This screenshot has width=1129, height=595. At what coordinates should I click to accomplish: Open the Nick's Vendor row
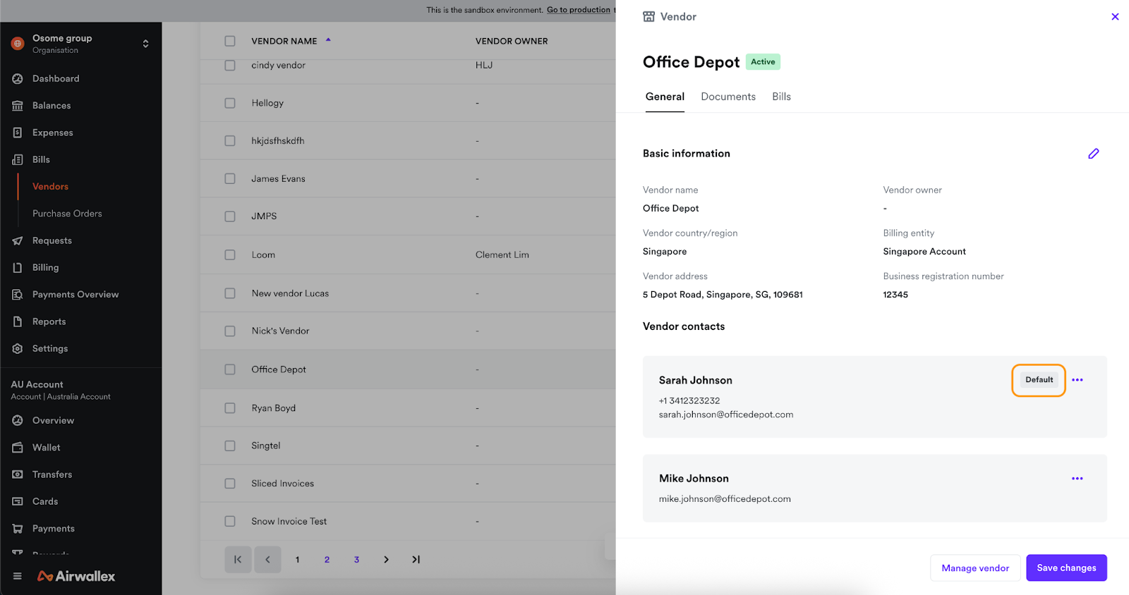(x=408, y=331)
